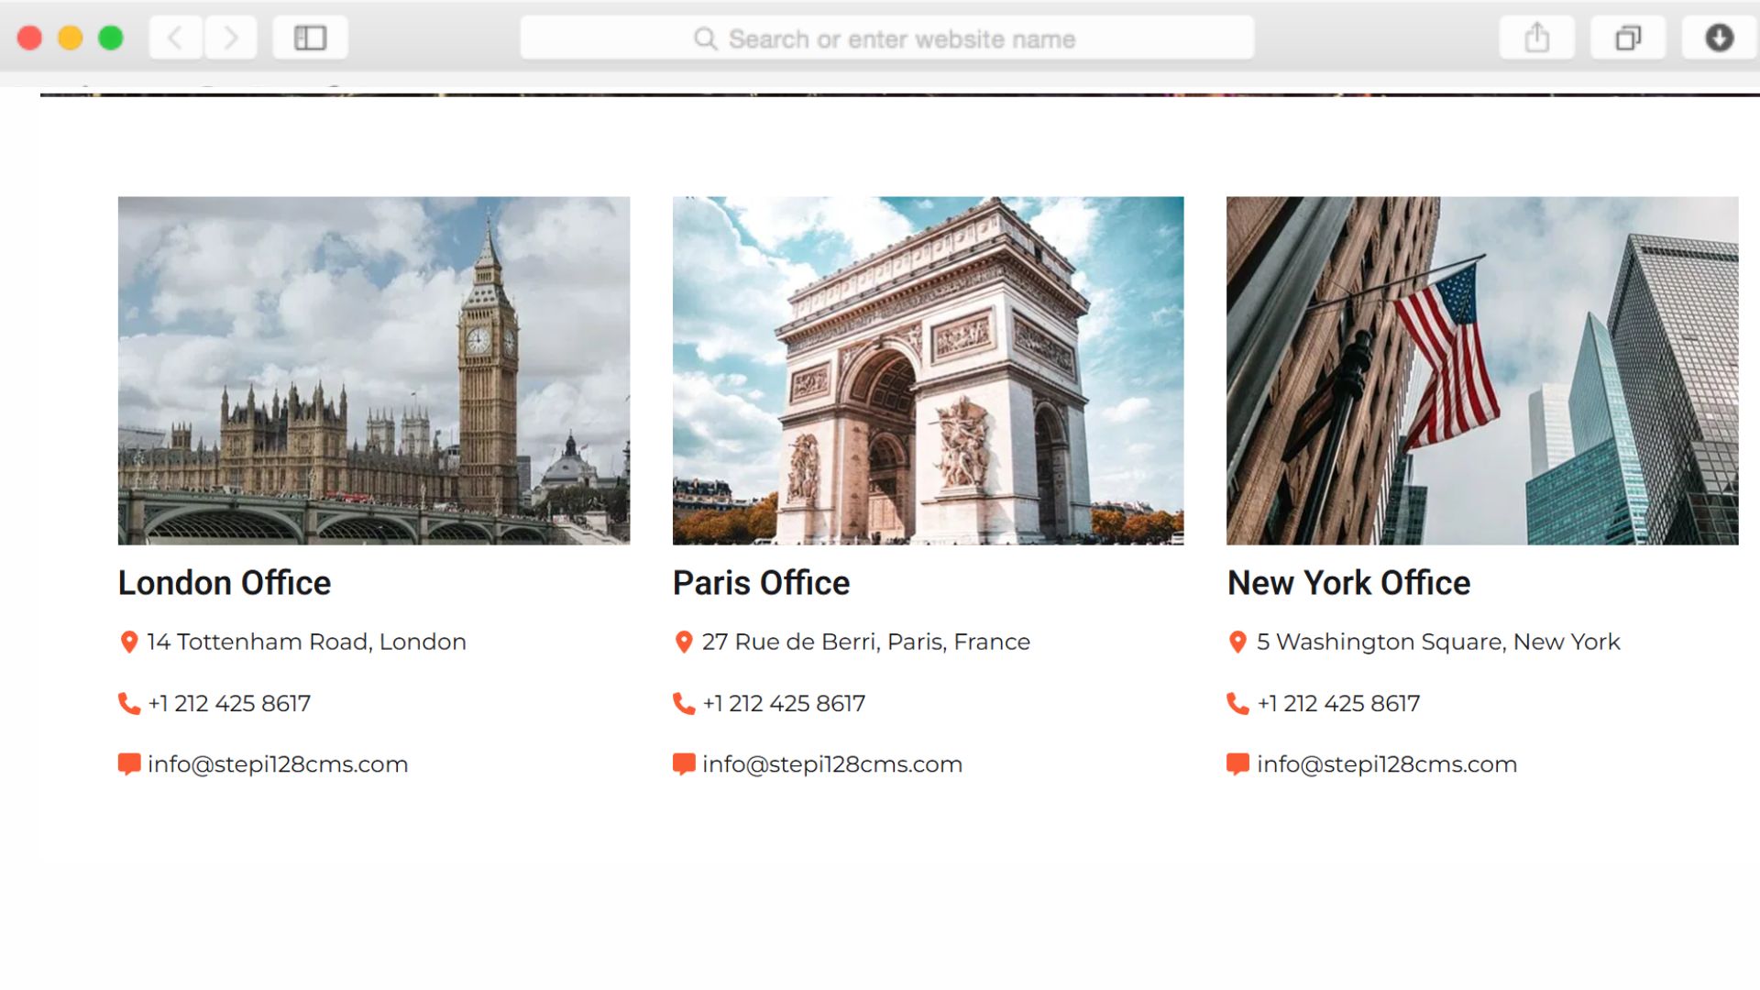This screenshot has height=990, width=1760.
Task: Click the browser back arrow button
Action: point(175,38)
